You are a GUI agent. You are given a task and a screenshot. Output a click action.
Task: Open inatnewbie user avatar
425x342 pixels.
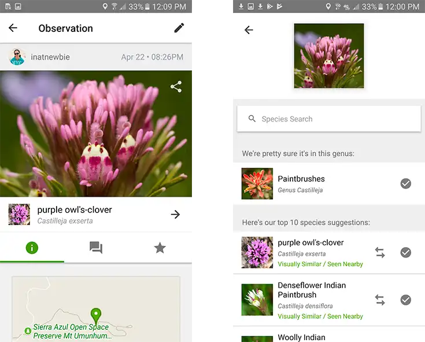coord(17,57)
